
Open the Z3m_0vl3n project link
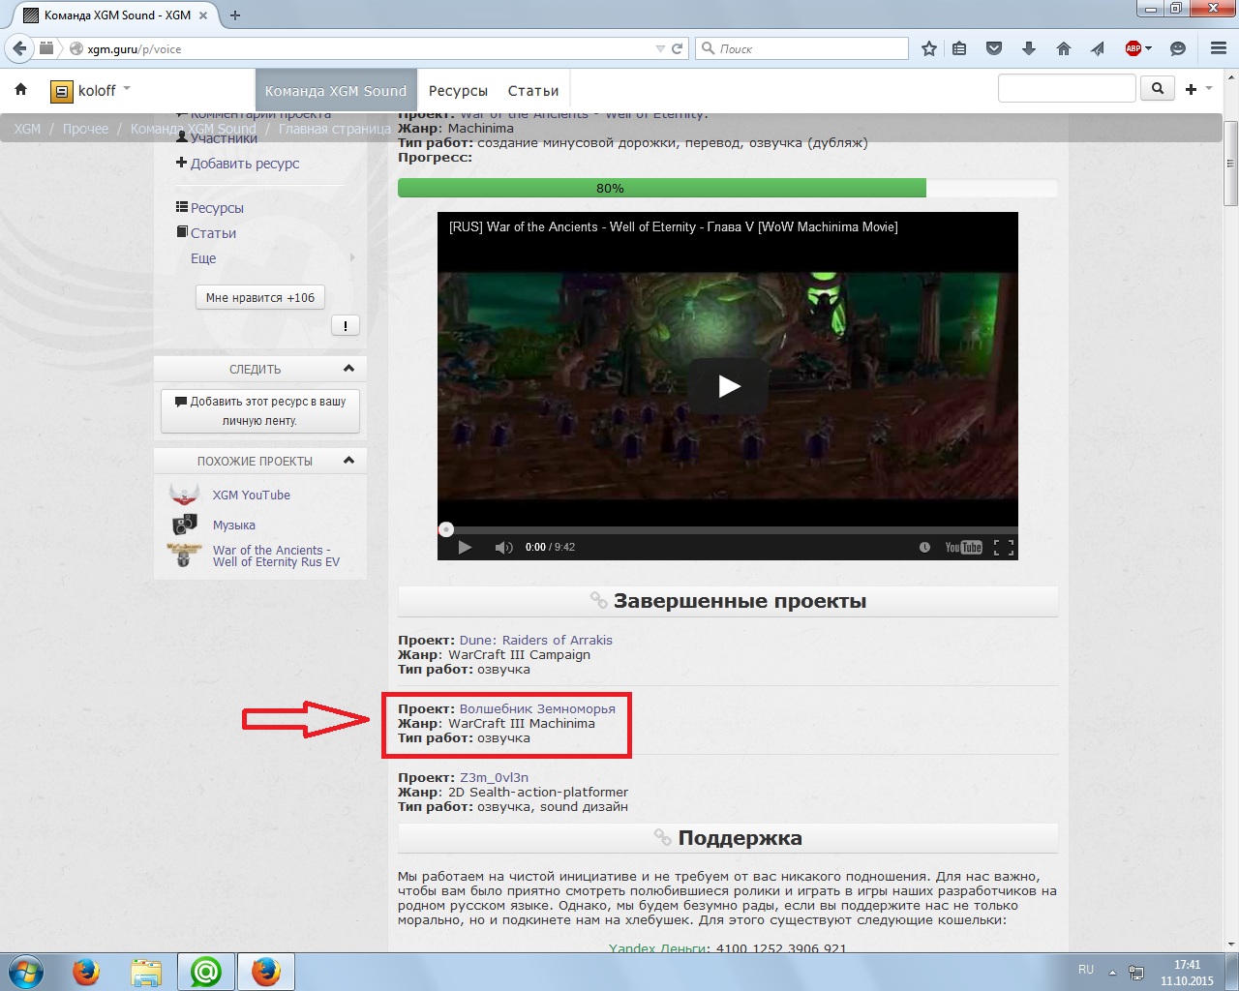(x=494, y=777)
